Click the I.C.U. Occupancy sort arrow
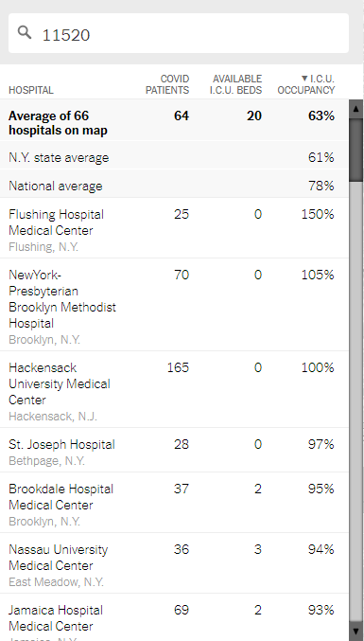The image size is (364, 641). click(x=304, y=78)
